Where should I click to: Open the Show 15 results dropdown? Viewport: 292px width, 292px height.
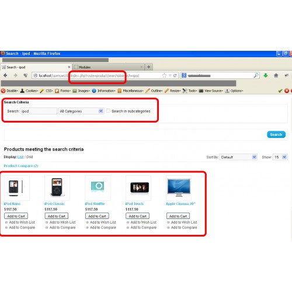pyautogui.click(x=280, y=157)
